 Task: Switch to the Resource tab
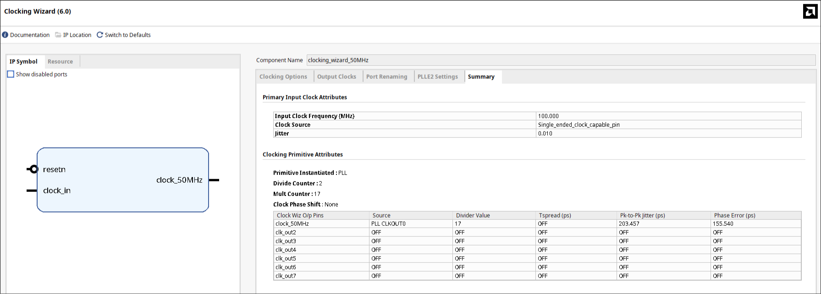(60, 61)
